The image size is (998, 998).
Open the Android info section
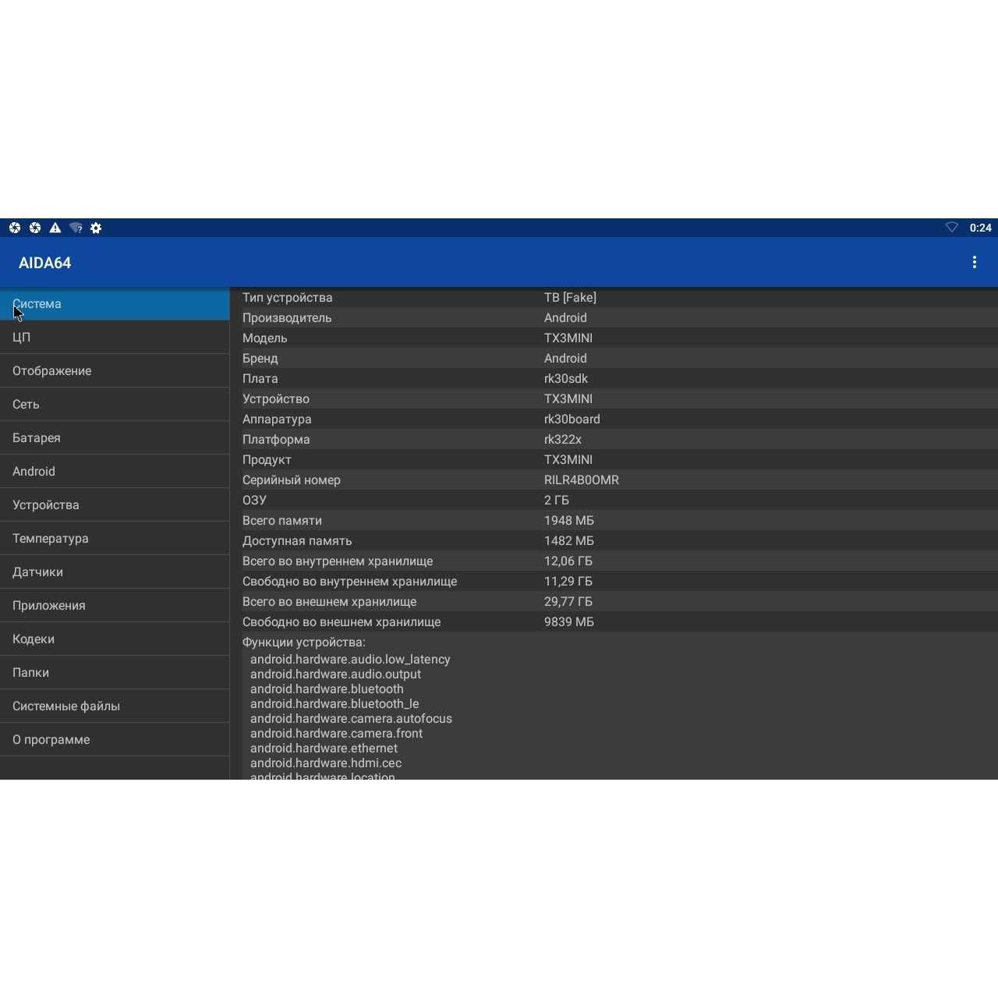click(115, 471)
